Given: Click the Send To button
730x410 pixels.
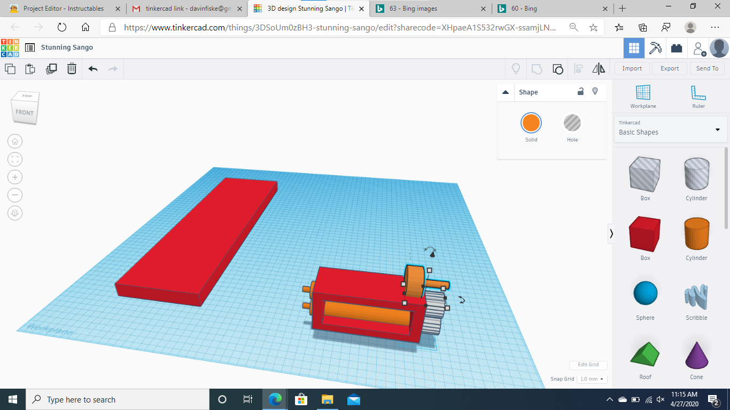Looking at the screenshot, I should [x=707, y=68].
